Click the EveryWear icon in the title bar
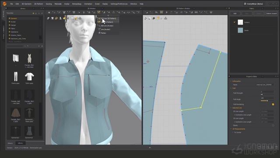Viewport: 280px width, 158px height. coord(245,4)
